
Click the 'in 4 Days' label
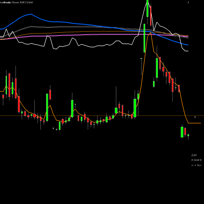tap(196, 165)
